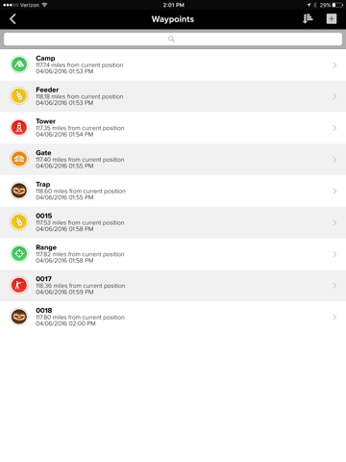Viewport: 346px width, 462px height.
Task: Add a new waypoint with plus icon
Action: pos(332,19)
